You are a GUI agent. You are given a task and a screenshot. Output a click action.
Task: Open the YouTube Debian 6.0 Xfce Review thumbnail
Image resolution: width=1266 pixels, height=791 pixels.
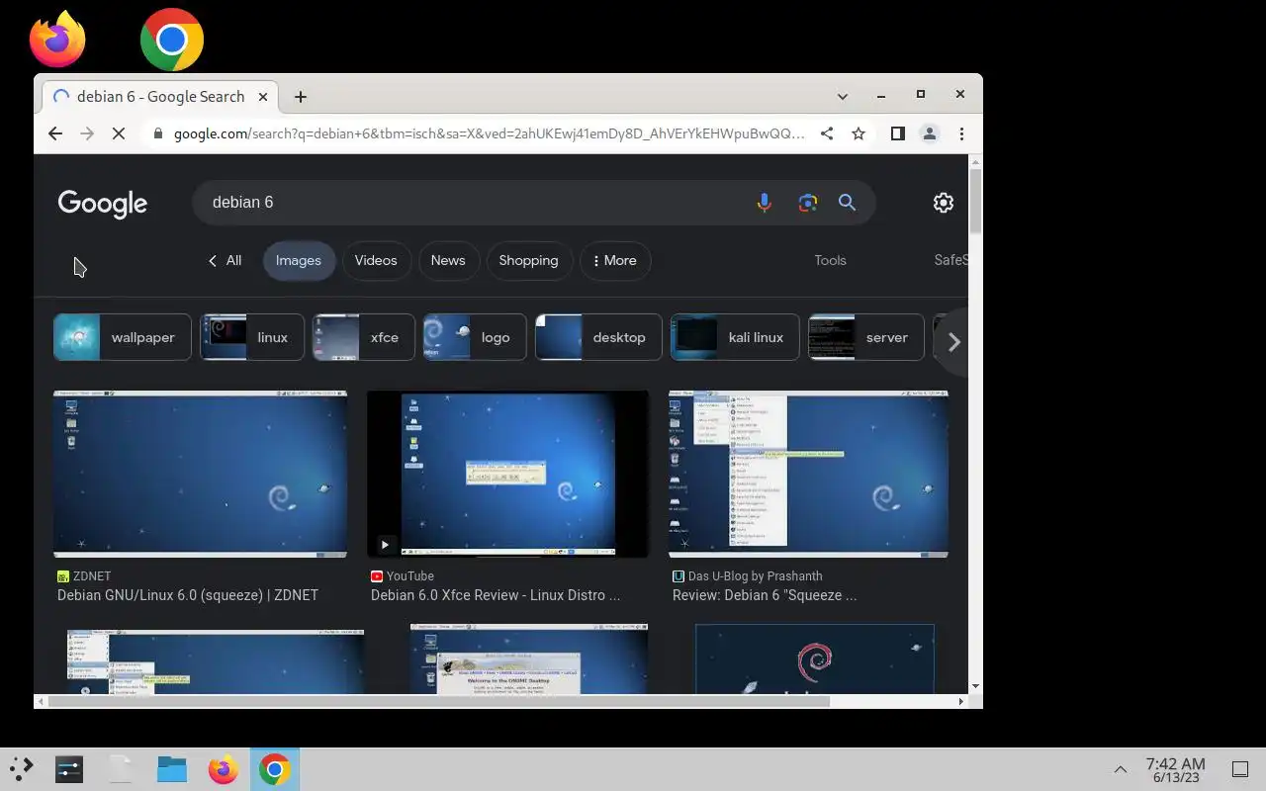[508, 475]
